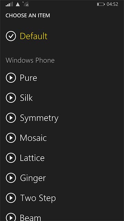Select the Two Step item text
Screen dimensions: 124x221
click(38, 198)
